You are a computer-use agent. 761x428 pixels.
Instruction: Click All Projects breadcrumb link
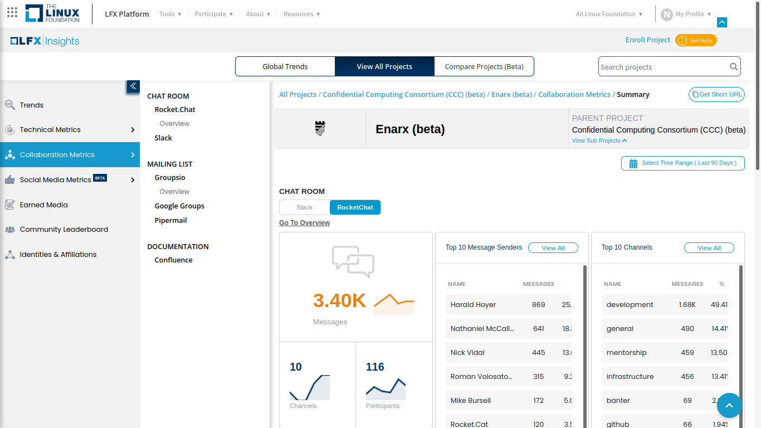[x=298, y=95]
